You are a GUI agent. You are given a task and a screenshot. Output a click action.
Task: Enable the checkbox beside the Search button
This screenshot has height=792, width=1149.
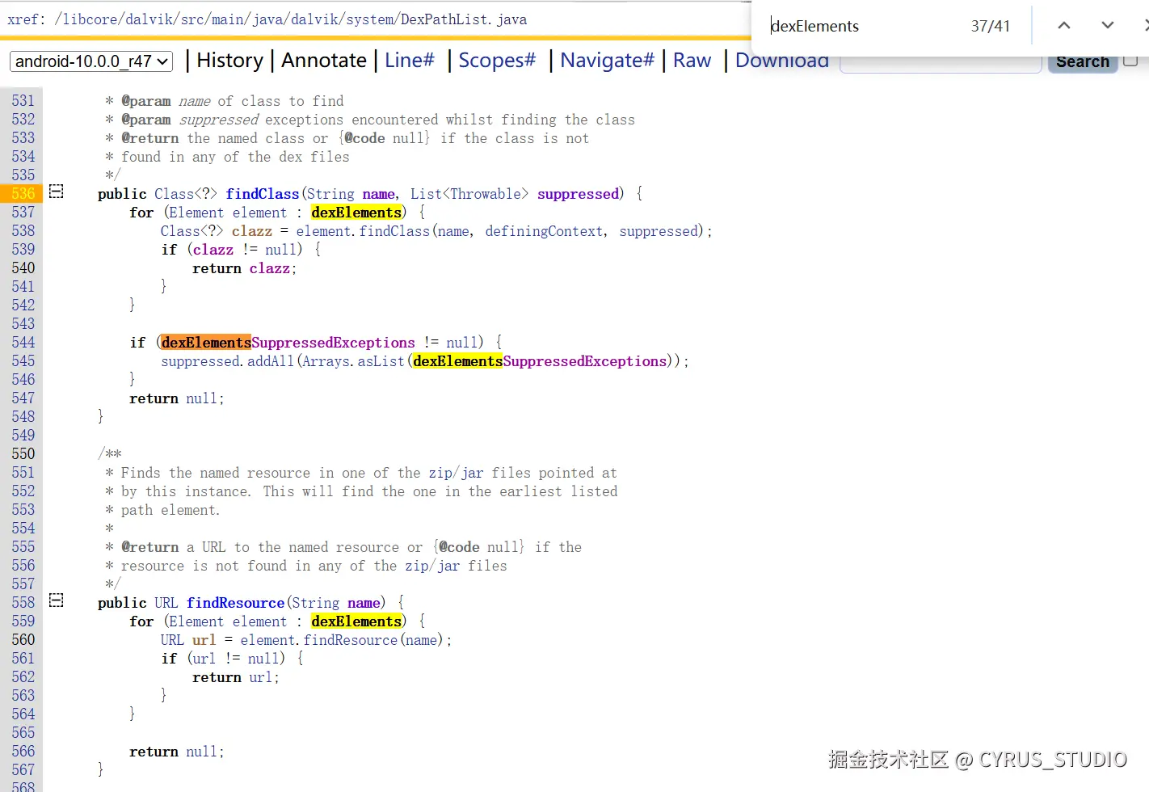click(1130, 61)
